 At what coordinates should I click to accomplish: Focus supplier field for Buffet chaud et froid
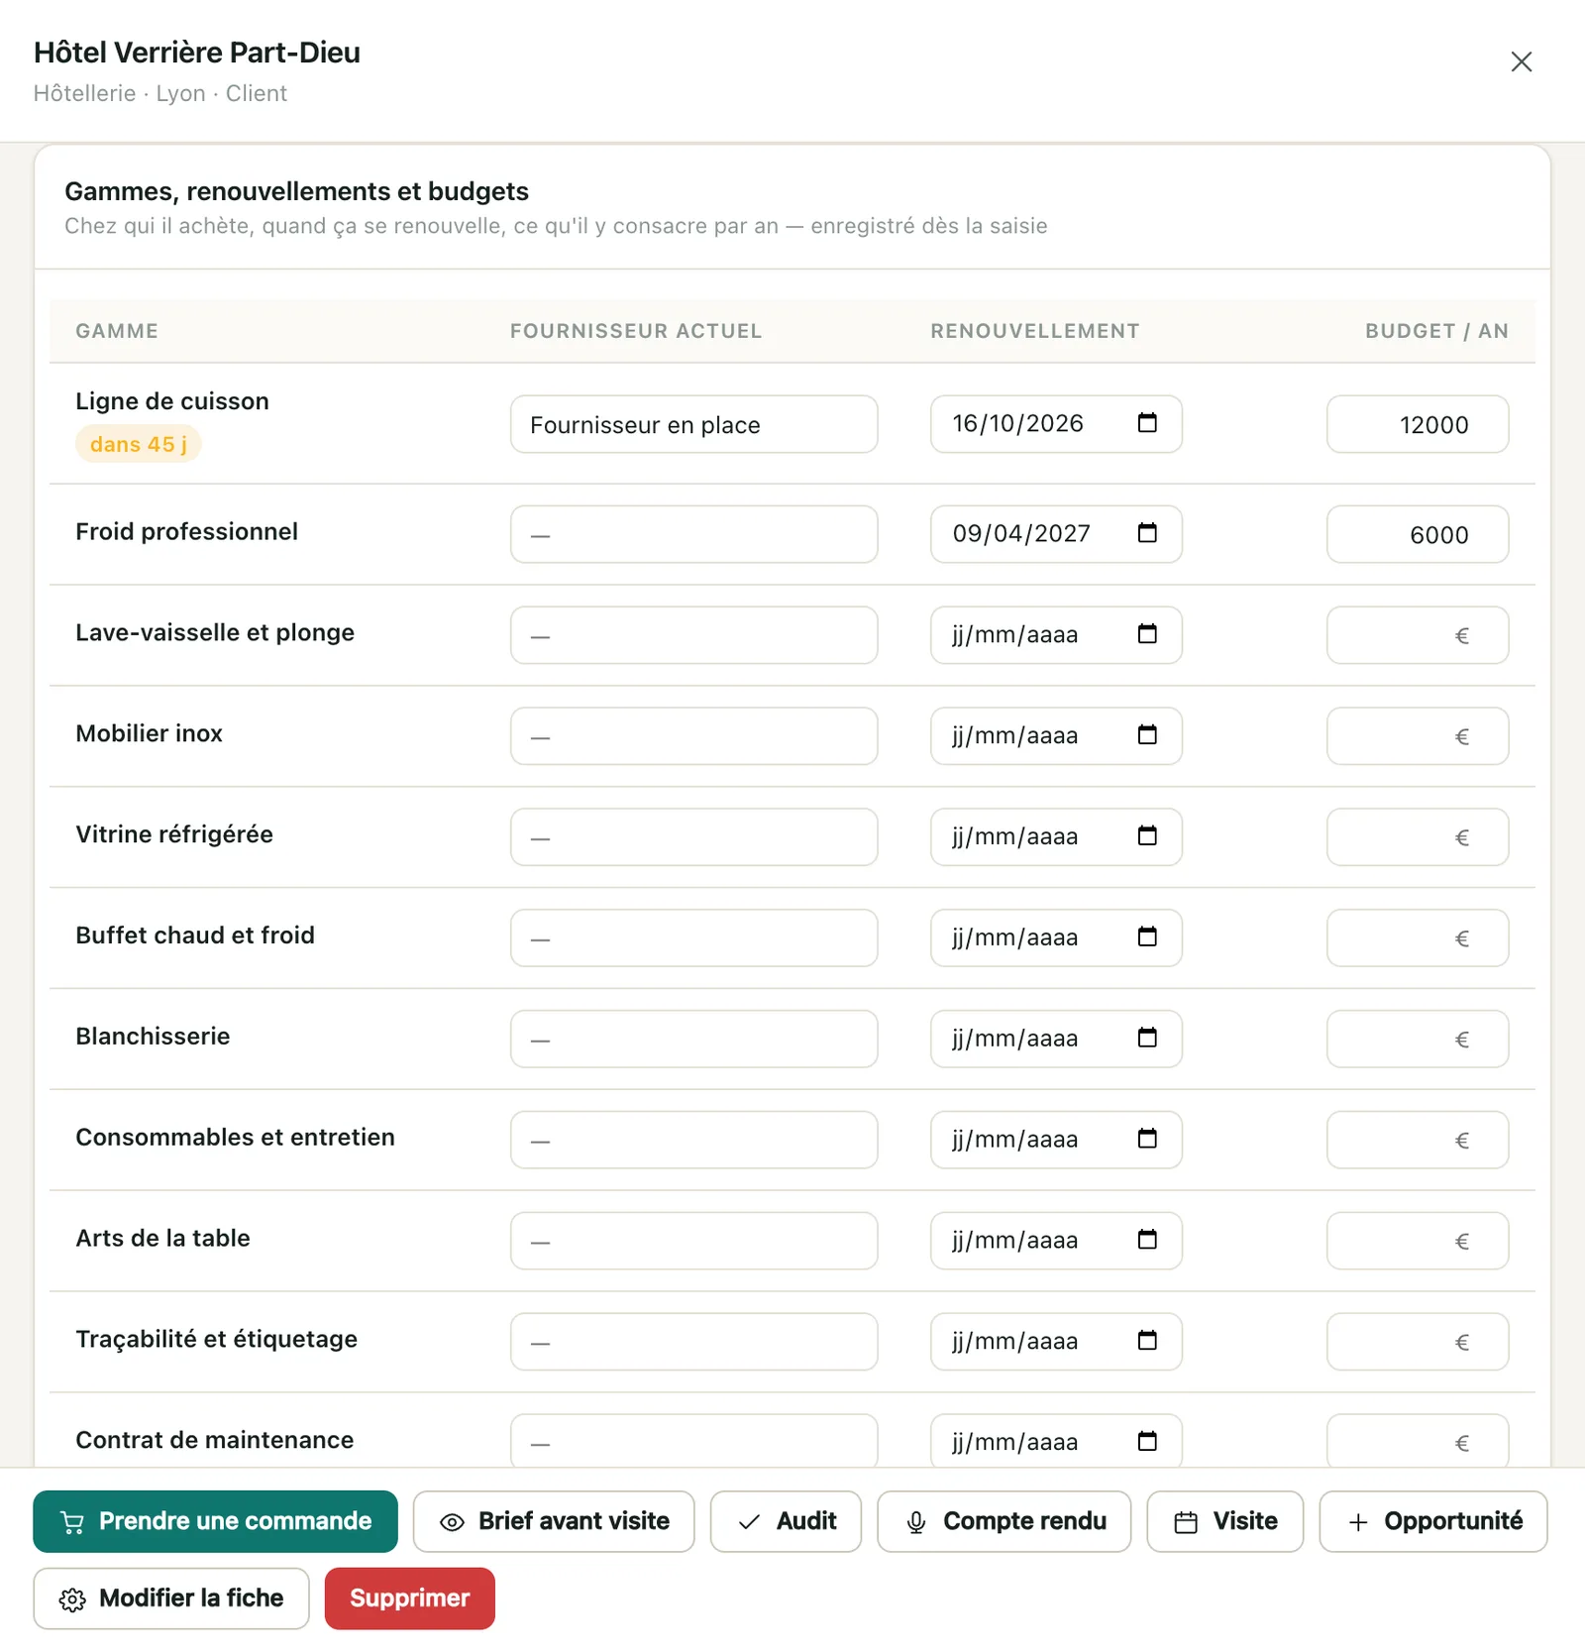pos(693,938)
